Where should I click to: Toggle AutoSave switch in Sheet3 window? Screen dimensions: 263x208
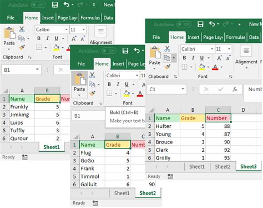click(x=184, y=24)
